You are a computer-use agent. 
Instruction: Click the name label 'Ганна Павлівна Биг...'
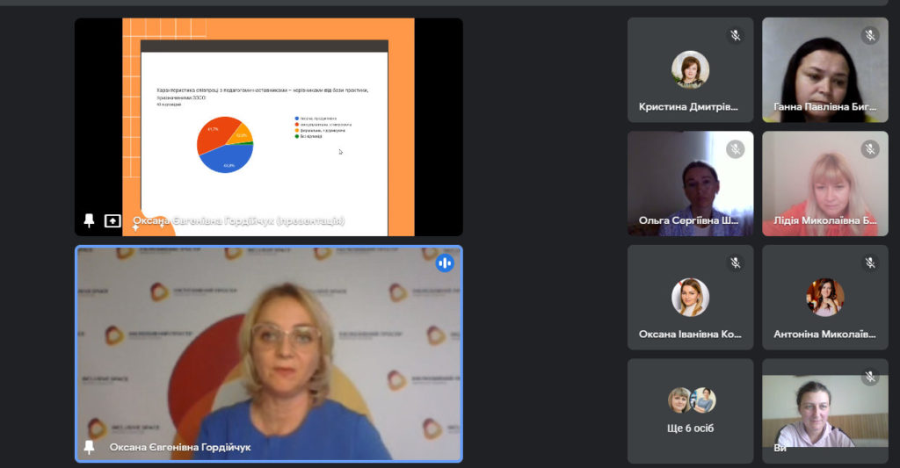click(x=824, y=106)
